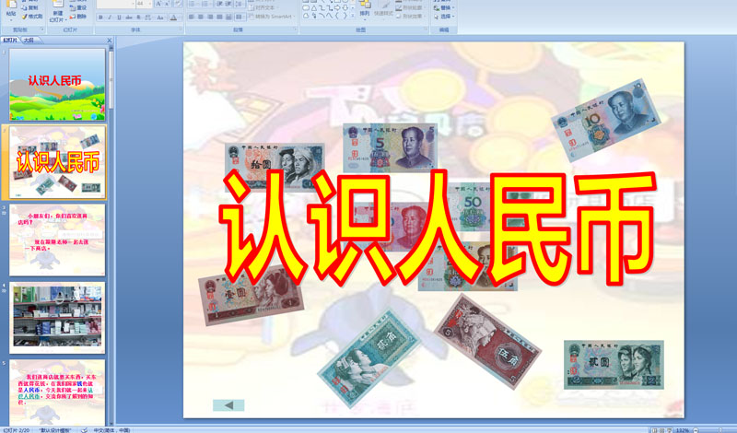Click the Numbering list icon
This screenshot has height=433, width=737.
point(206,4)
